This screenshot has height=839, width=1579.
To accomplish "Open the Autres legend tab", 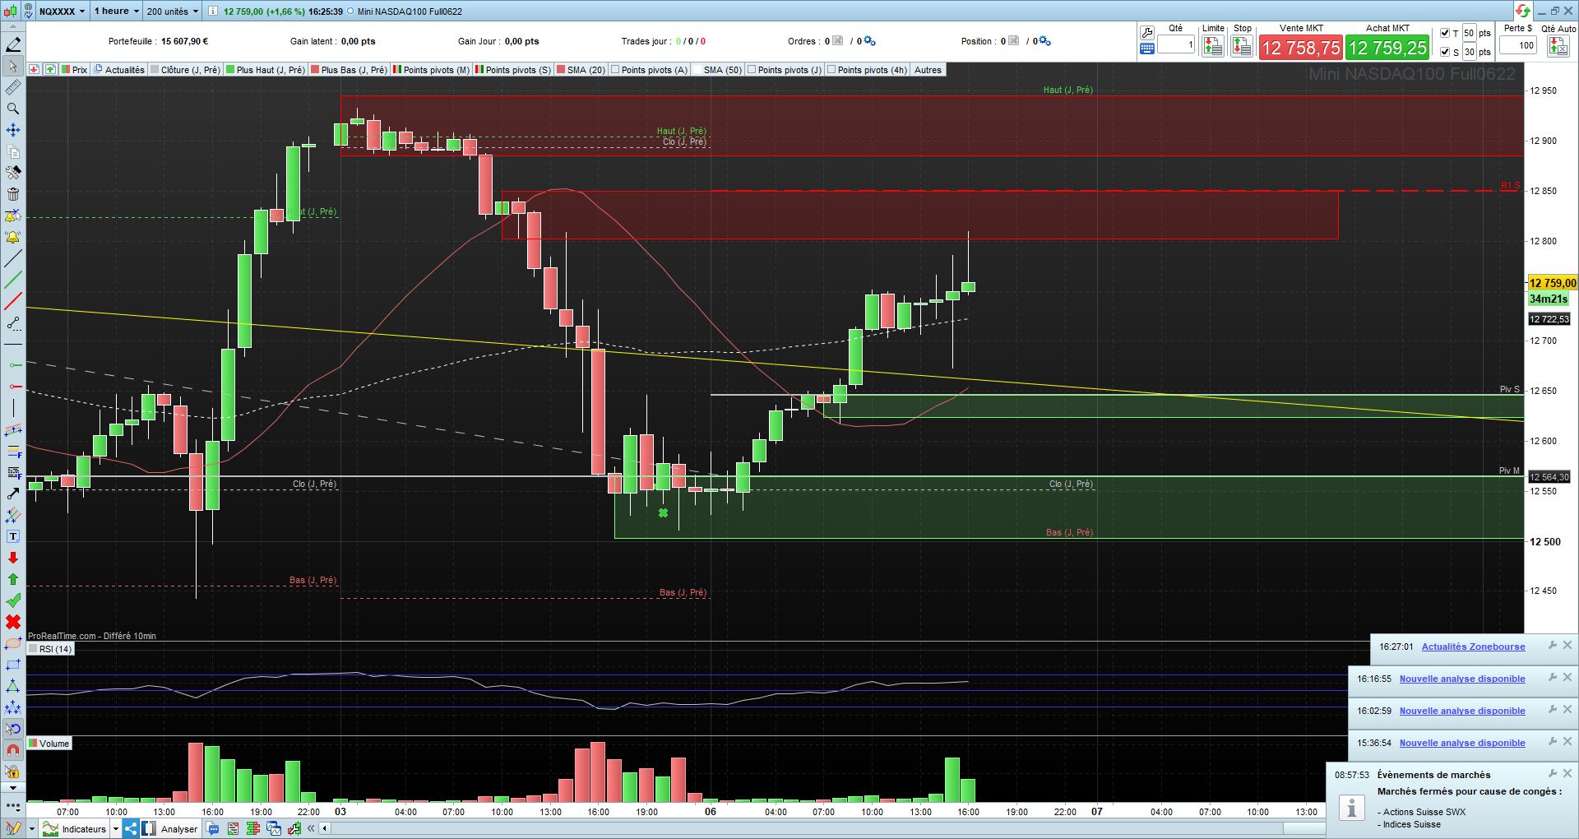I will pyautogui.click(x=928, y=70).
